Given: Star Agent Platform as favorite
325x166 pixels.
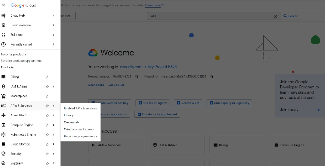Looking at the screenshot, I should coord(47,116).
